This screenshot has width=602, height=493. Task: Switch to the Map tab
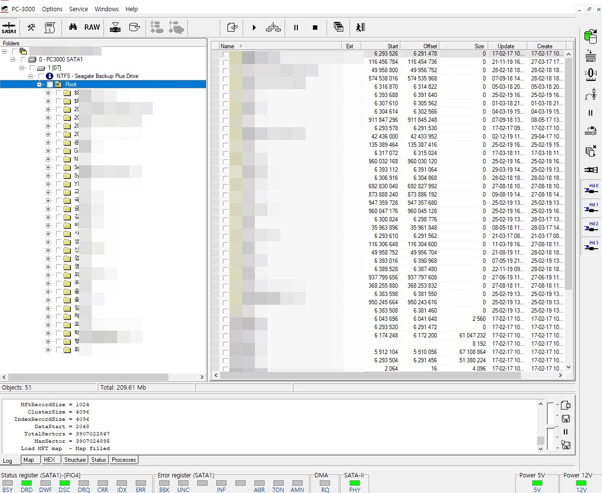(x=29, y=460)
